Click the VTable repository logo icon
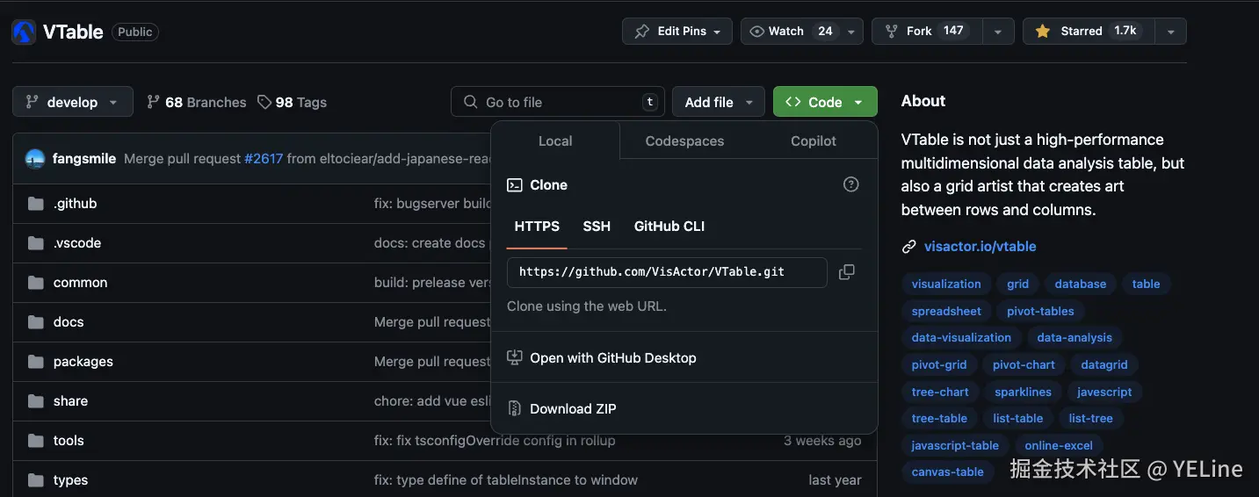The image size is (1259, 497). click(x=24, y=32)
